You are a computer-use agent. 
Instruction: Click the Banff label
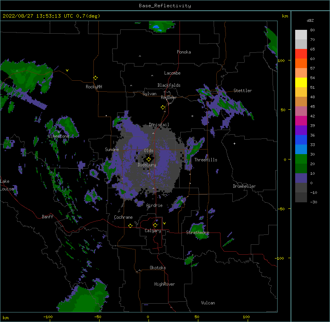(47, 217)
